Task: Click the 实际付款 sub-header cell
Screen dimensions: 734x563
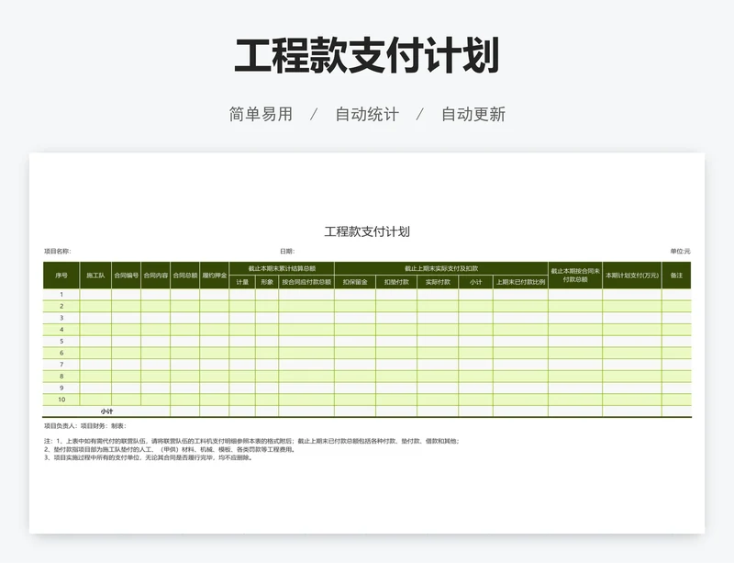Action: tap(438, 283)
